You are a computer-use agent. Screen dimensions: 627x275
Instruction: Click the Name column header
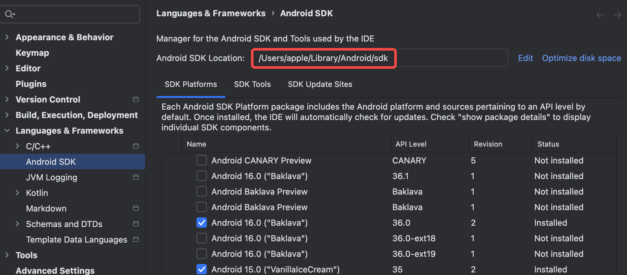pyautogui.click(x=196, y=144)
